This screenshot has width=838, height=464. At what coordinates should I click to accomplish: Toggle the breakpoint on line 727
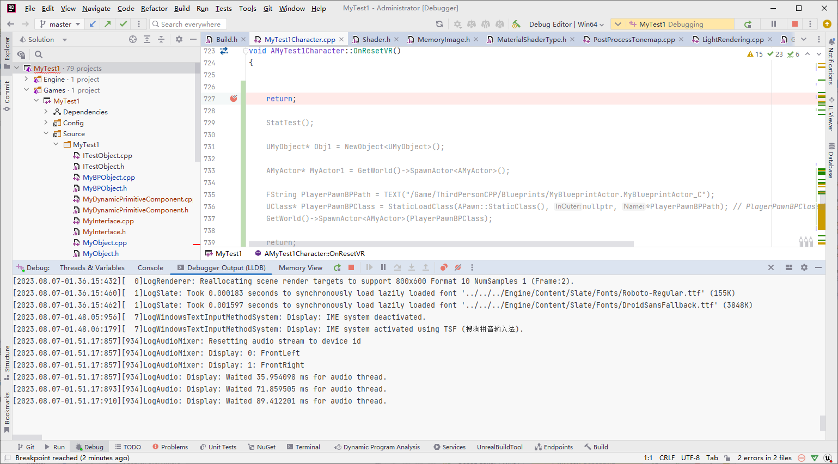[234, 99]
